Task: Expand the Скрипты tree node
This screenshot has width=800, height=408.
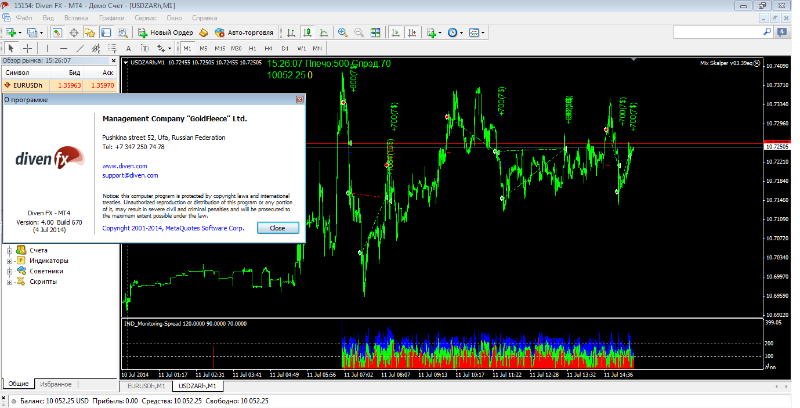Action: 9,281
